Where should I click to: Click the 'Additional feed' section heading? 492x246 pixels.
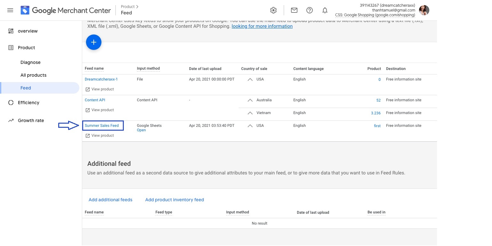(x=109, y=164)
